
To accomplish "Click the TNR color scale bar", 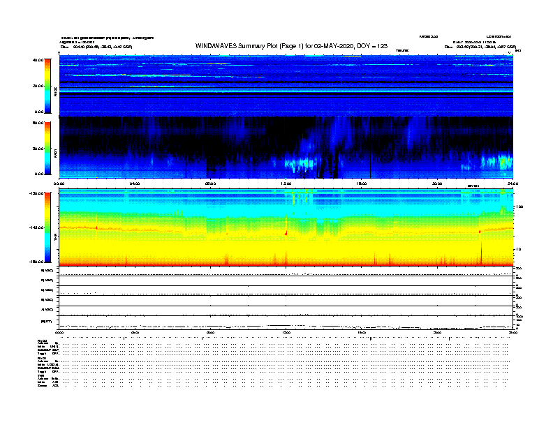I will click(x=47, y=227).
